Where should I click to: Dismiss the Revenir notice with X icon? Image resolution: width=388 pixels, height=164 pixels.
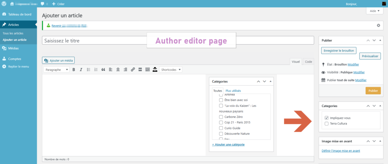(x=379, y=25)
